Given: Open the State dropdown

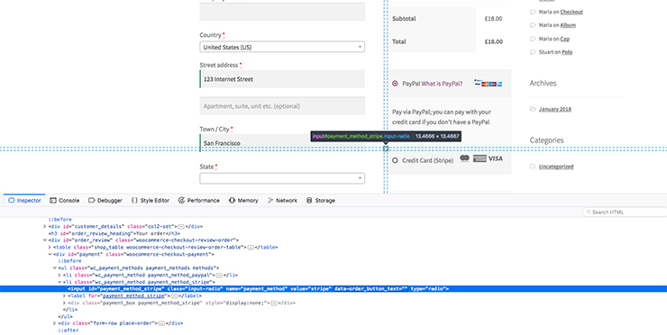Looking at the screenshot, I should [x=282, y=178].
